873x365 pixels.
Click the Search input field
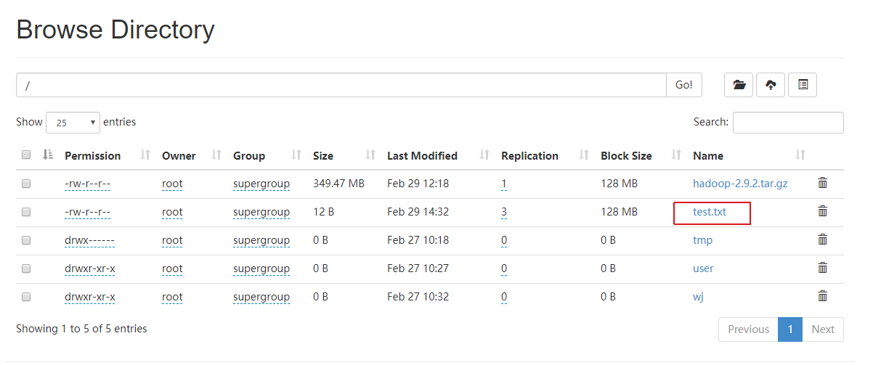(788, 123)
